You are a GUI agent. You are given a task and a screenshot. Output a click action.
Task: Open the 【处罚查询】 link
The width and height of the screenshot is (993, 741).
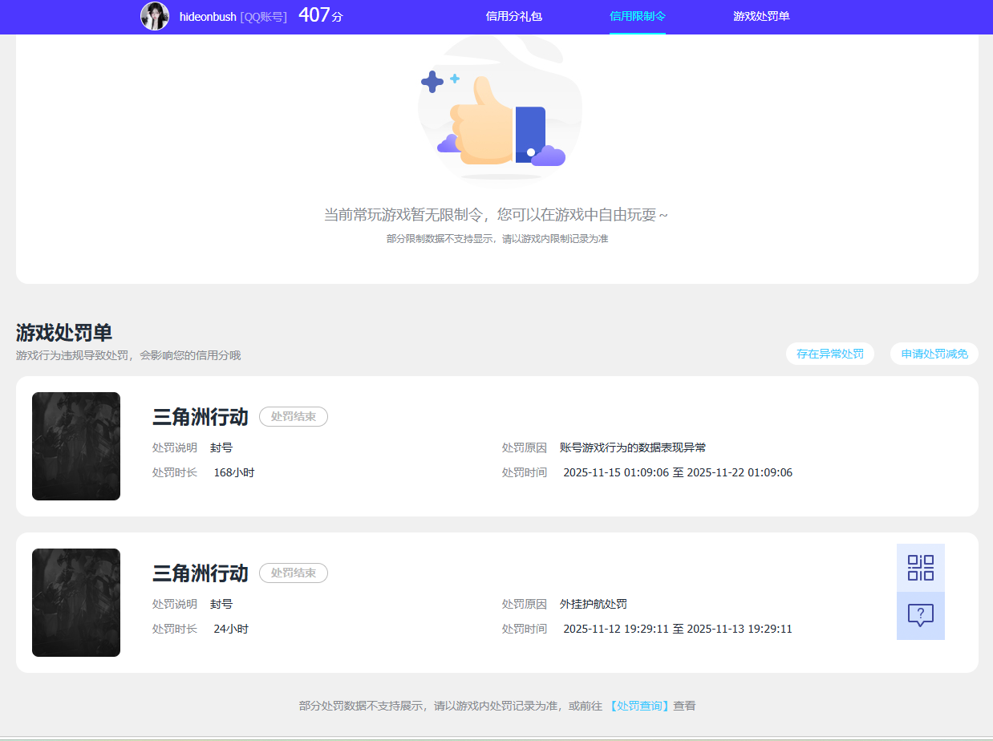pos(639,706)
